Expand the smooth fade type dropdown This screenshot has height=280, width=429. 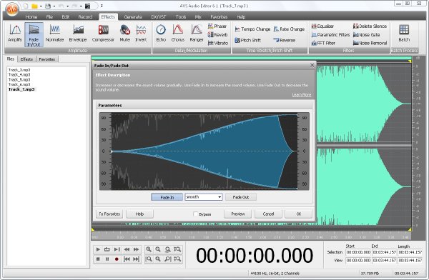click(x=220, y=197)
